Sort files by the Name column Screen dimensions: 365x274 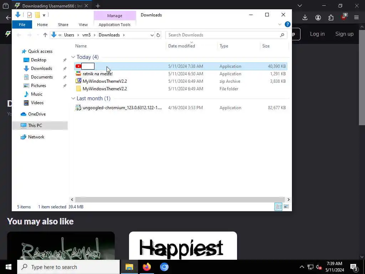click(81, 46)
